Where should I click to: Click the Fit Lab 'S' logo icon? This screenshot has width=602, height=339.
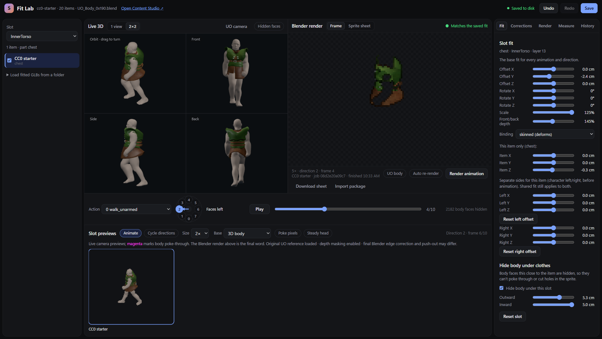(x=9, y=8)
